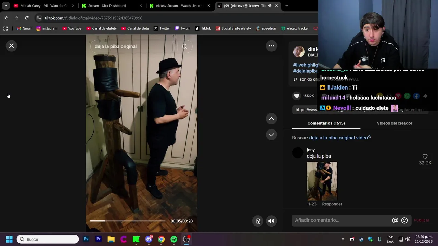The height and width of the screenshot is (246, 438).
Task: Mute the TikTok video sound
Action: point(271,221)
